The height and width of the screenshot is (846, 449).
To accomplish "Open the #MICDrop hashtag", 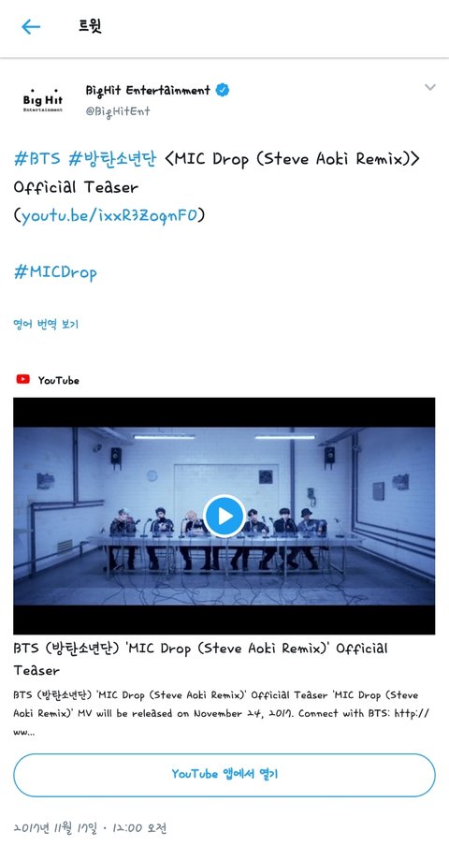I will (x=55, y=272).
